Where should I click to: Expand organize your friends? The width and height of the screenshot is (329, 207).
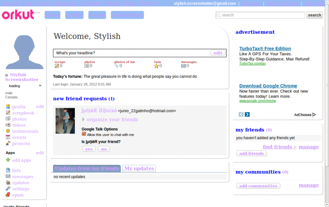pyautogui.click(x=83, y=119)
